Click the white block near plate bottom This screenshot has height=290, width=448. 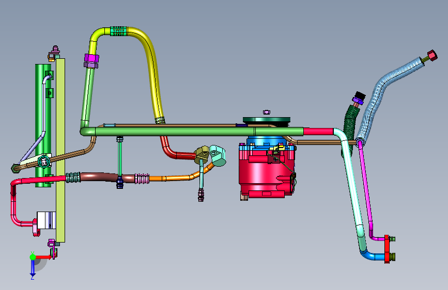click(x=47, y=220)
